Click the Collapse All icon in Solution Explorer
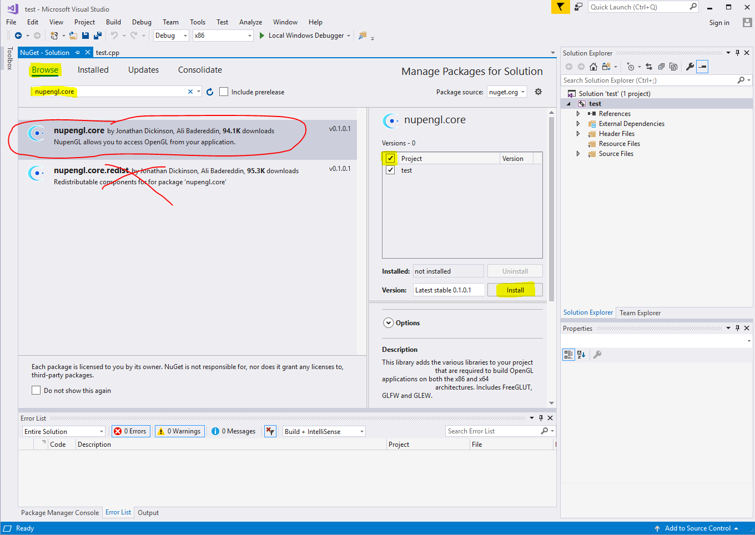The height and width of the screenshot is (535, 755). pyautogui.click(x=661, y=67)
